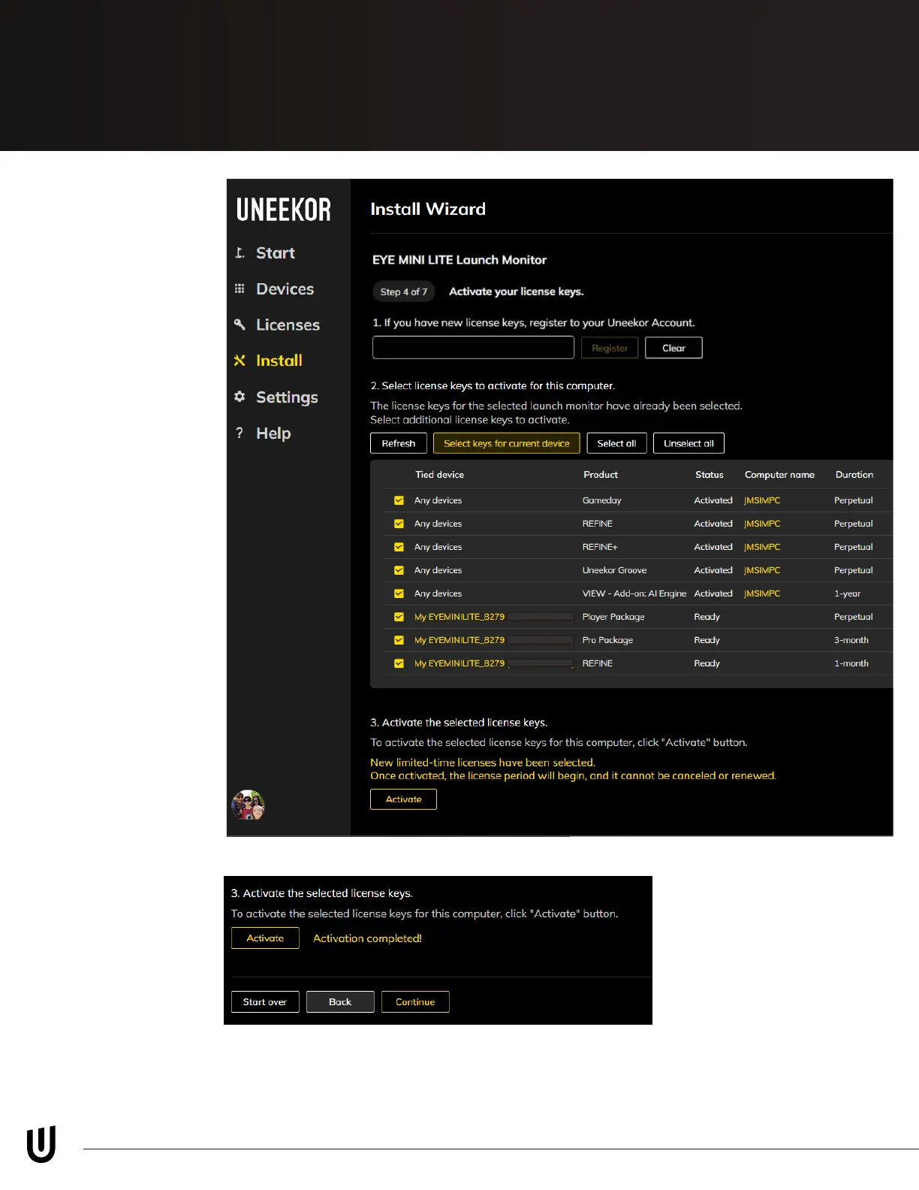This screenshot has height=1190, width=919.
Task: Click the UNEEKOR logo
Action: point(284,210)
